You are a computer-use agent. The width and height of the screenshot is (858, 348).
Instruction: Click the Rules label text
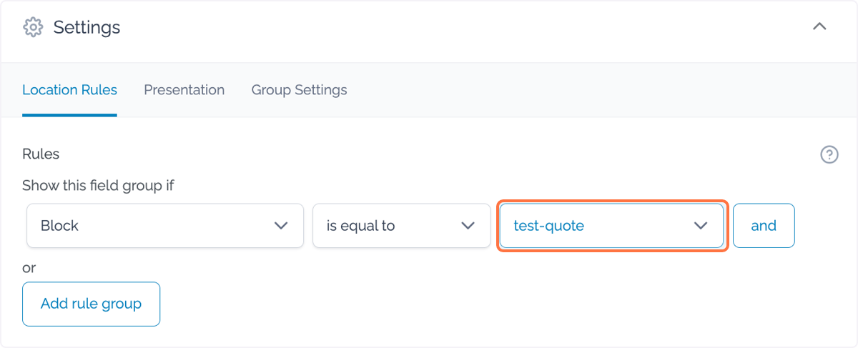click(41, 154)
